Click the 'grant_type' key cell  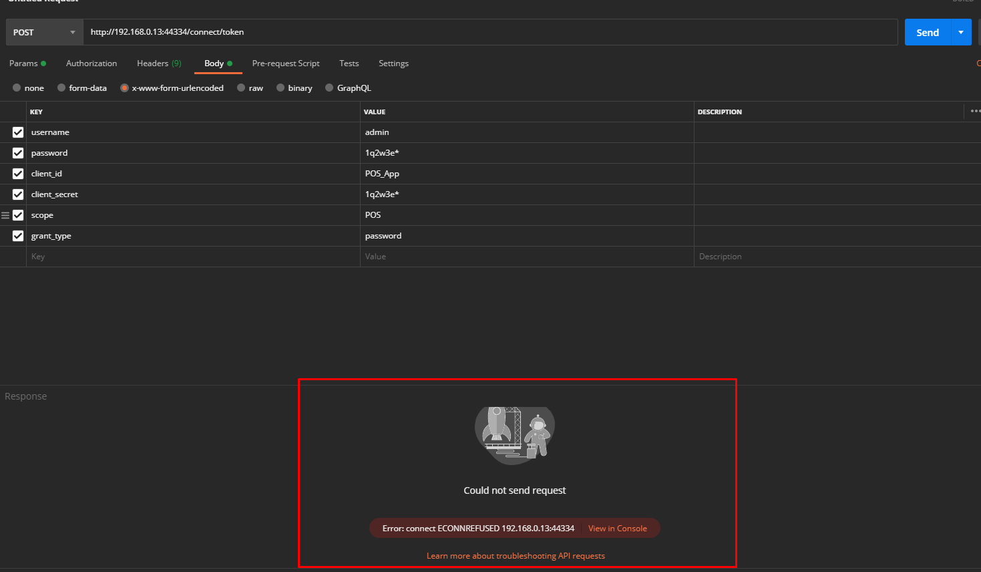pos(193,236)
